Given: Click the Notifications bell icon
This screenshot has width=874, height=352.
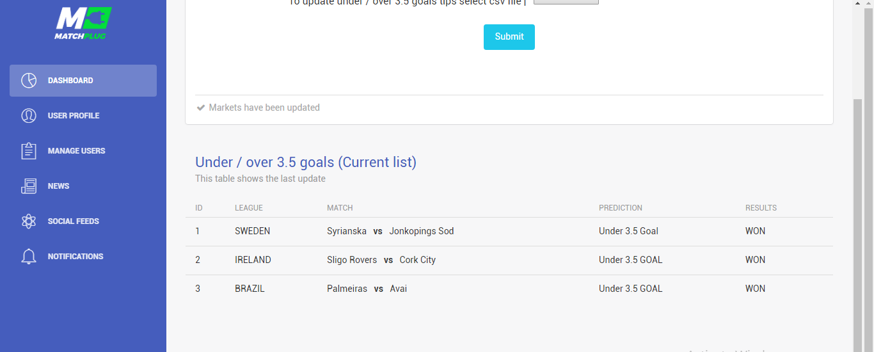Looking at the screenshot, I should click(29, 257).
